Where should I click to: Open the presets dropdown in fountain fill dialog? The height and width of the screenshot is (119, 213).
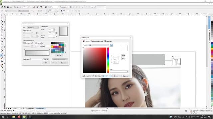pos(37,59)
